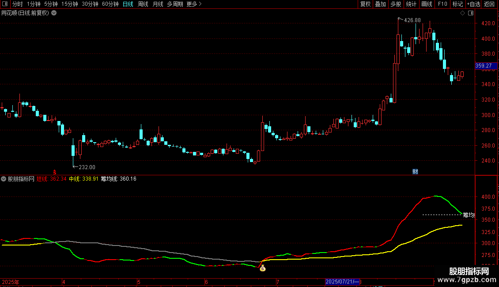Click the 同花顺(日线.前复权) chart title
The height and width of the screenshot is (287, 499).
25,13
